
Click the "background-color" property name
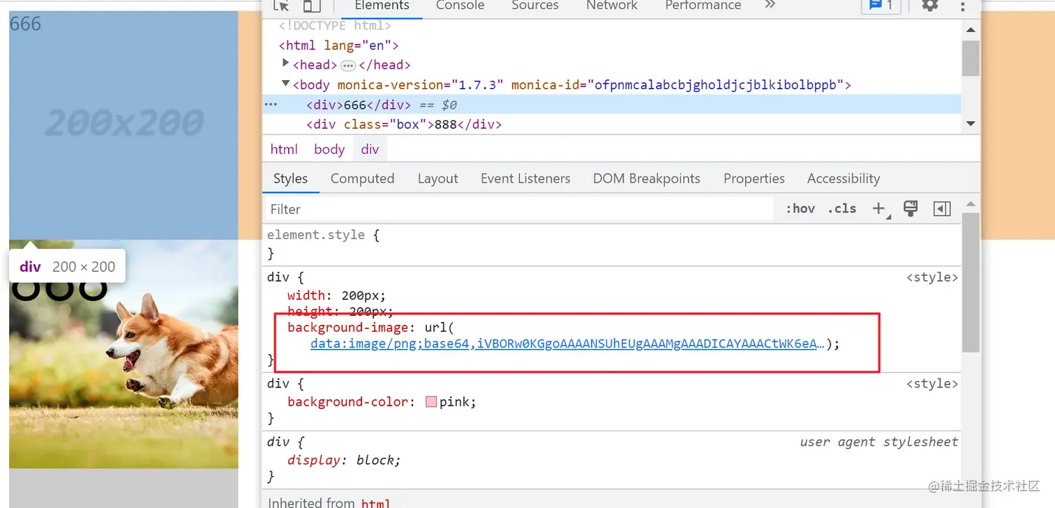pyautogui.click(x=347, y=402)
